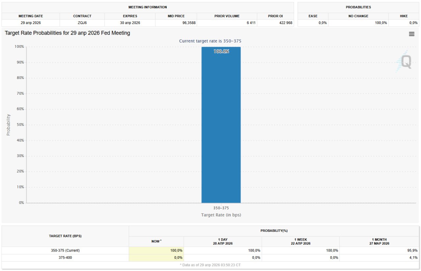Select the 350-375 (Current) target rate row
The width and height of the screenshot is (421, 271).
tap(65, 251)
